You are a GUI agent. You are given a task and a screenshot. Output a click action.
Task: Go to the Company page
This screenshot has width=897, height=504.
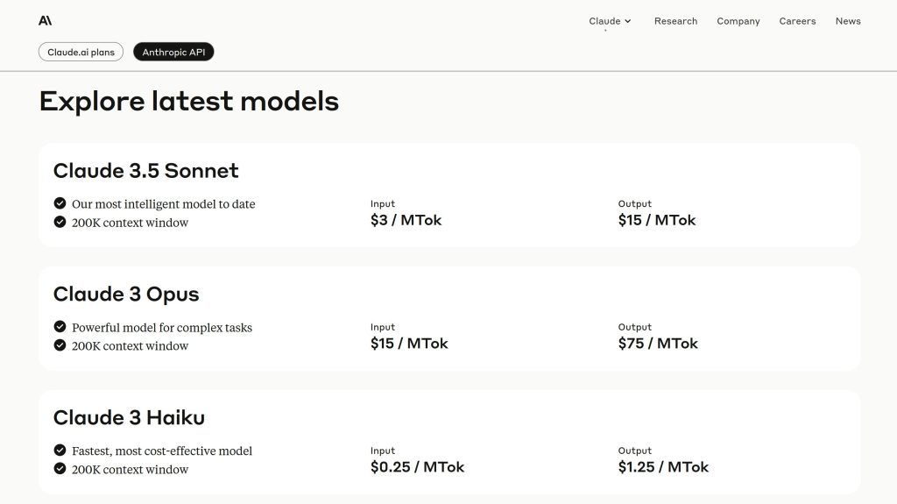point(738,21)
